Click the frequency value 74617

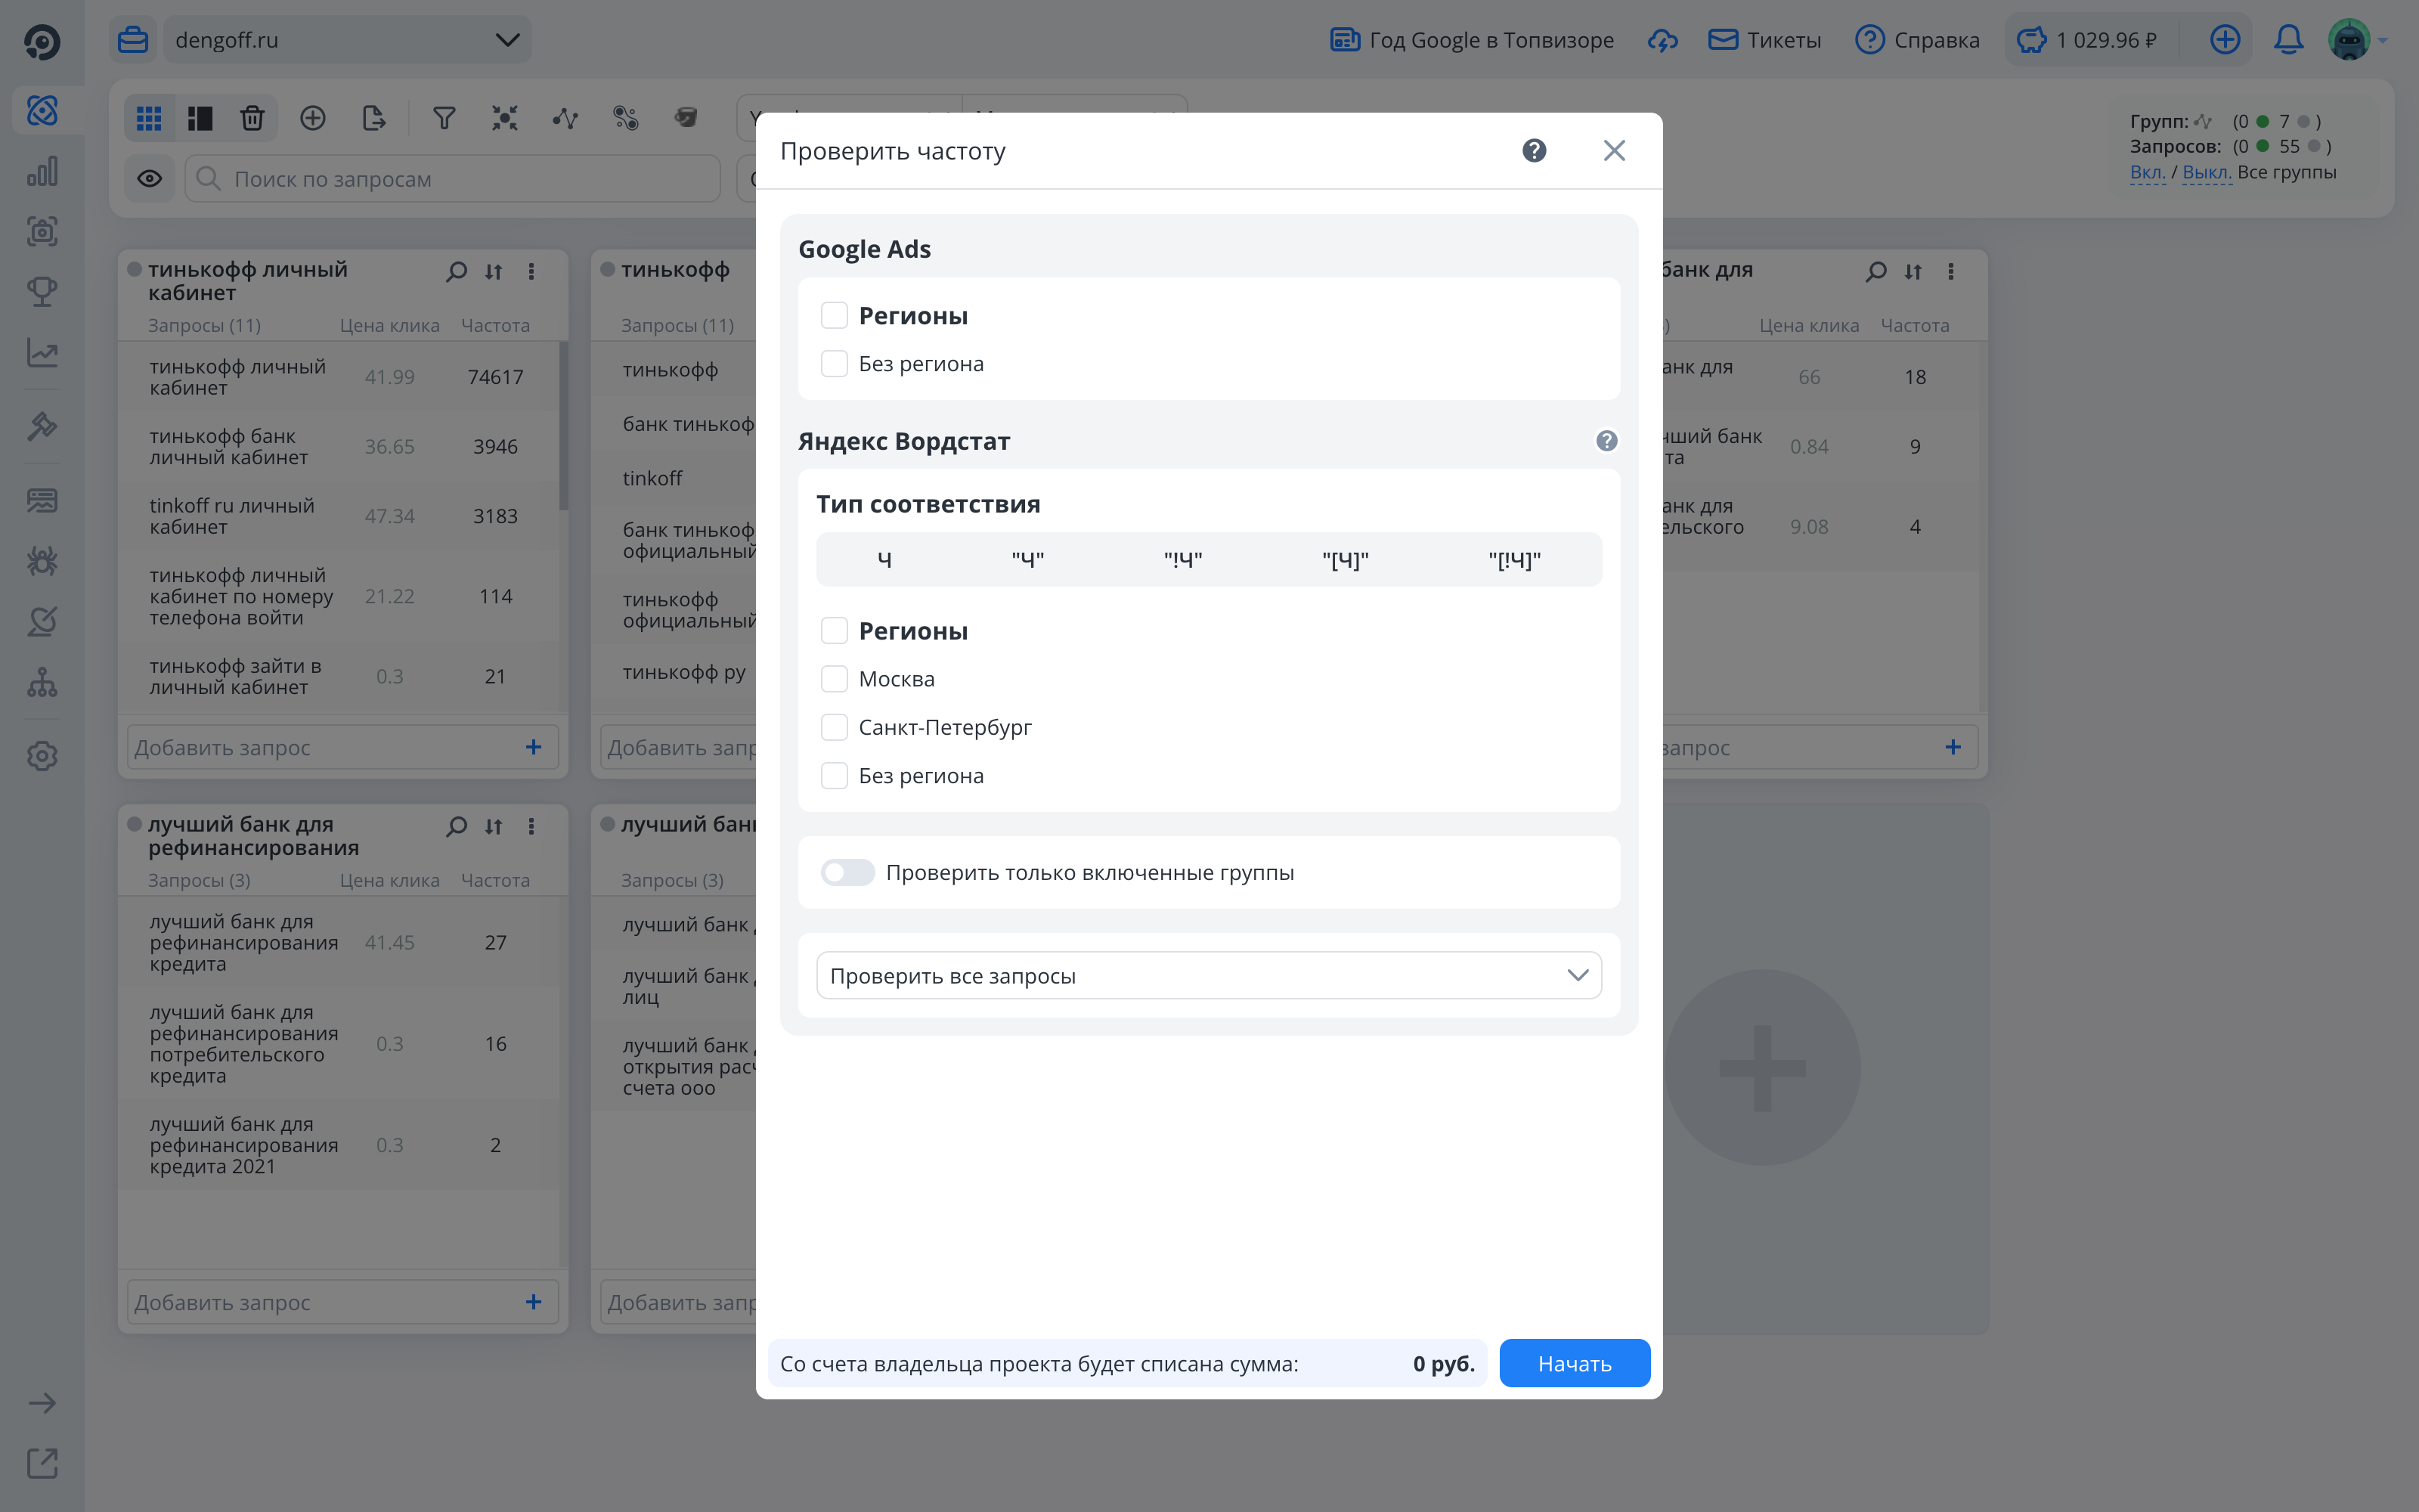click(x=496, y=377)
